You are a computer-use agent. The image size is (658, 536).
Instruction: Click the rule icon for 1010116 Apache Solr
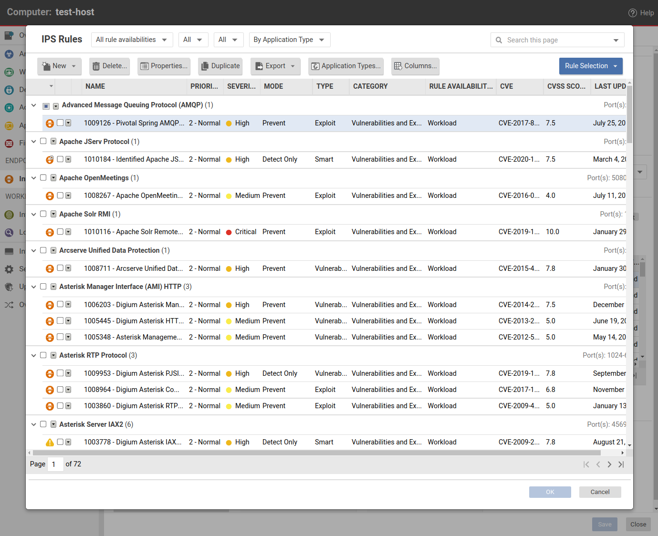50,232
